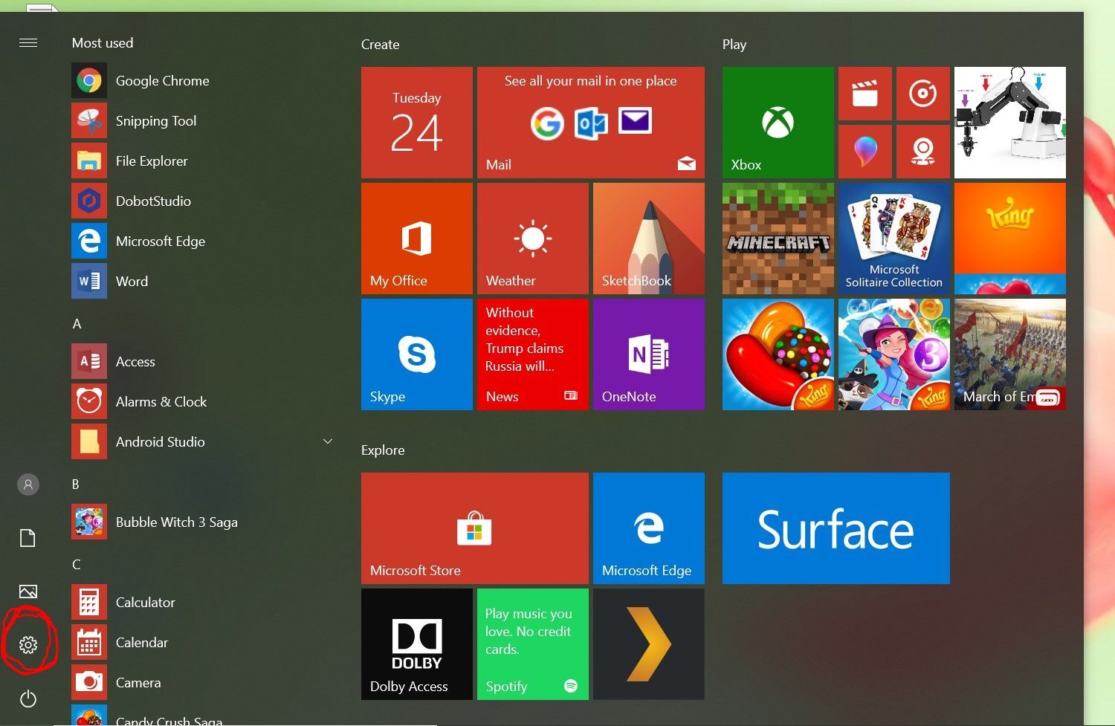Open Microsoft Edge tile in Explore

coord(649,528)
